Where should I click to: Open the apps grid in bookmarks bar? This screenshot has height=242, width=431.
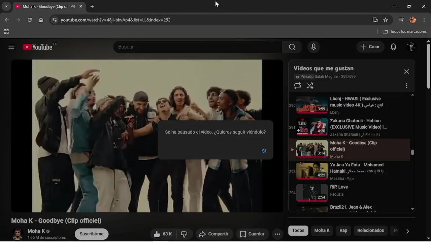click(6, 32)
